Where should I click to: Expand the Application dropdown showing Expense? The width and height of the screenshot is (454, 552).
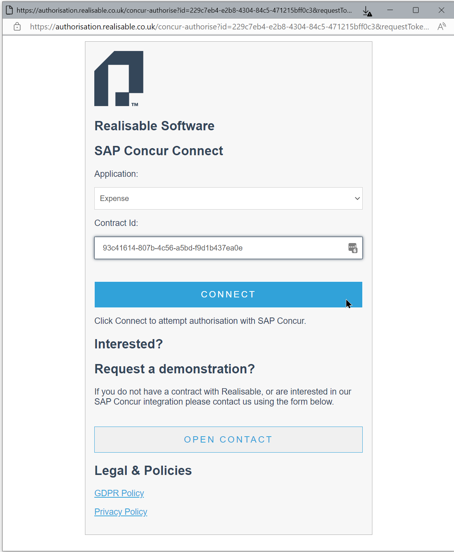pyautogui.click(x=228, y=198)
